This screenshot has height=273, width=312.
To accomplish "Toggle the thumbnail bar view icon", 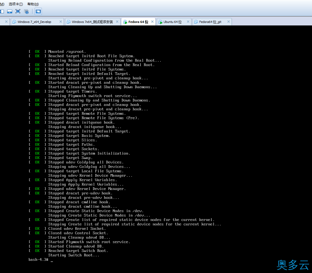I will pos(9,12).
